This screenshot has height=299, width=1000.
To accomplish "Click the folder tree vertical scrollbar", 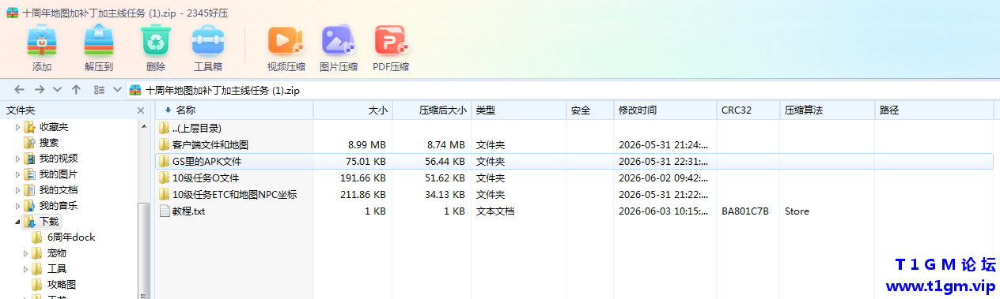I will pyautogui.click(x=144, y=251).
